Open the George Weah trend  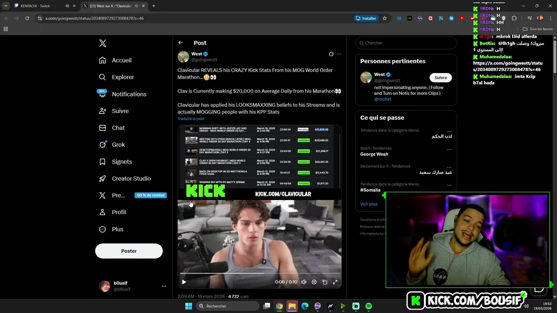[374, 154]
